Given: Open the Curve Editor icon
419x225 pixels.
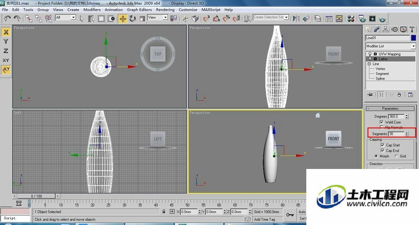Looking at the screenshot, I should [x=329, y=19].
